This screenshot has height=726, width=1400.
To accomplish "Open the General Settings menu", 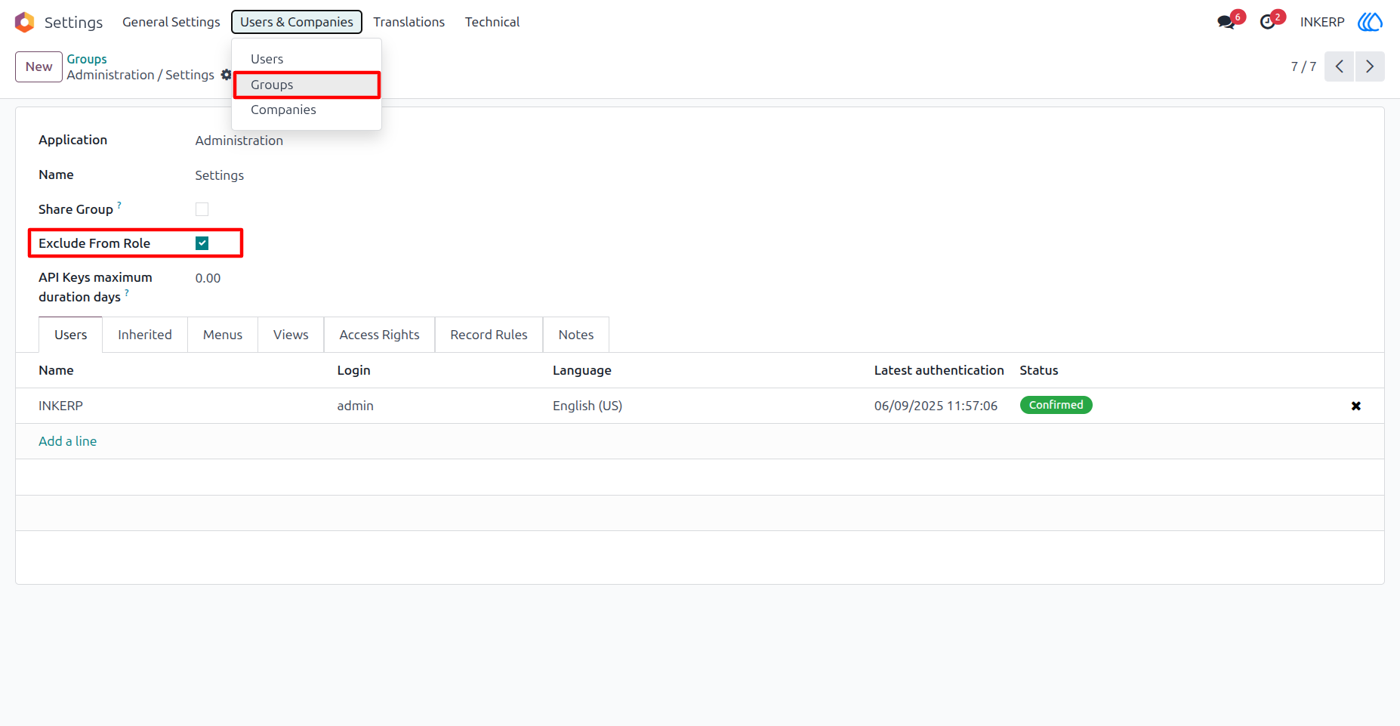I will pos(171,22).
